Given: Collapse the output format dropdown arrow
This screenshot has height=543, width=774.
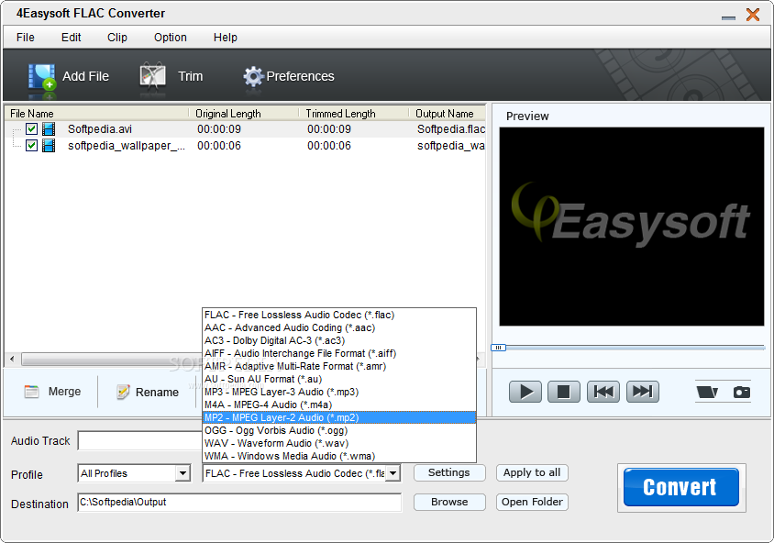Looking at the screenshot, I should pos(393,473).
